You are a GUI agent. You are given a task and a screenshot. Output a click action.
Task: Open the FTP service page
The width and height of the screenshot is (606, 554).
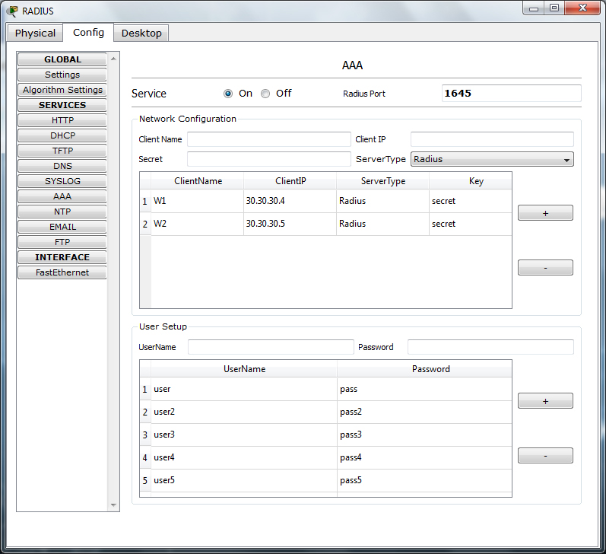point(62,242)
